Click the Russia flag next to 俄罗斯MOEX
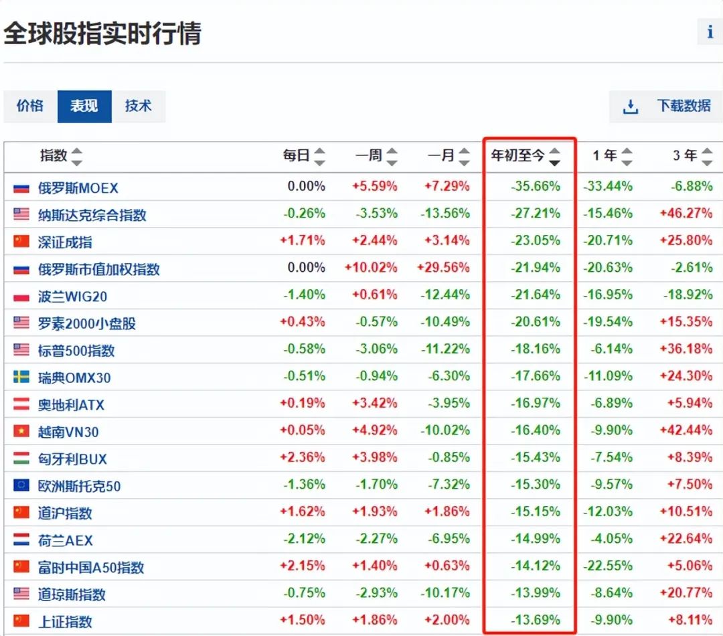Image resolution: width=723 pixels, height=636 pixels. pyautogui.click(x=21, y=187)
